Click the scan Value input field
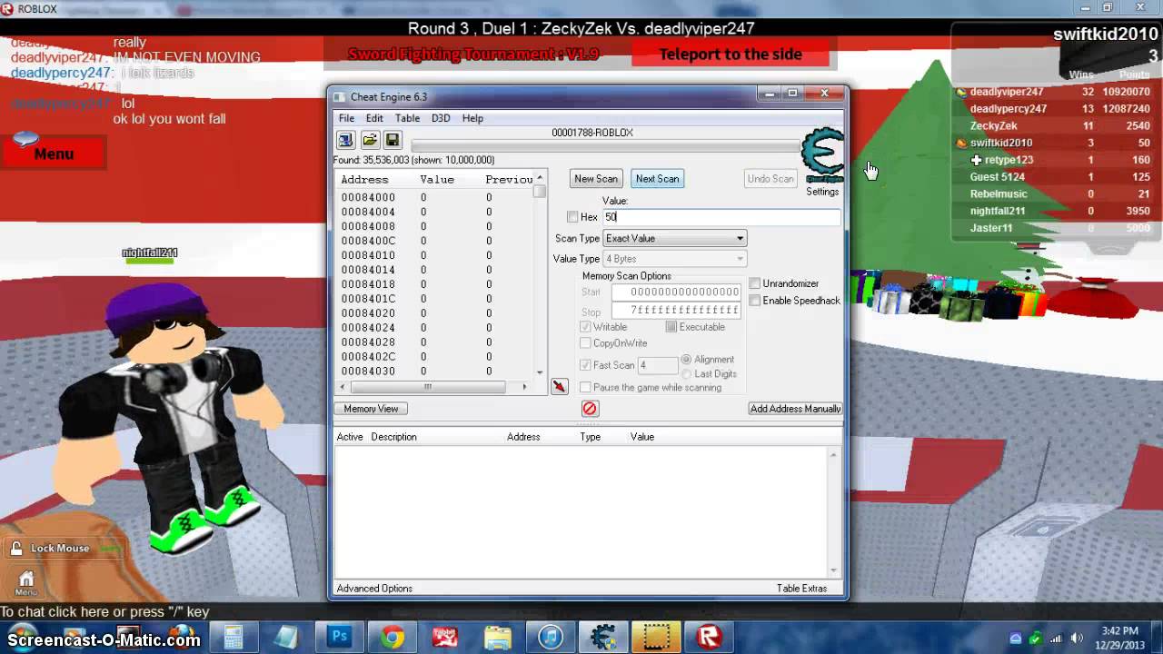The width and height of the screenshot is (1163, 654). 721,217
